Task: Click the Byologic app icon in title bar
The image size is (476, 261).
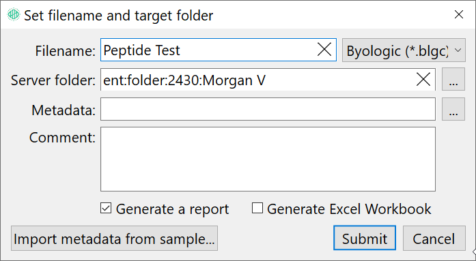Action: coord(14,14)
